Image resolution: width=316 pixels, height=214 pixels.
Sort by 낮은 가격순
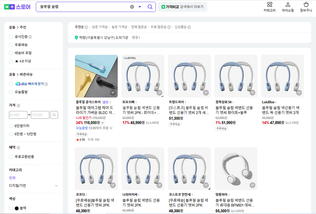coord(100,27)
